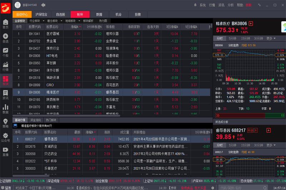Open the 帮助 menu
Viewport: 286px width, 190px height.
pyautogui.click(x=240, y=5)
